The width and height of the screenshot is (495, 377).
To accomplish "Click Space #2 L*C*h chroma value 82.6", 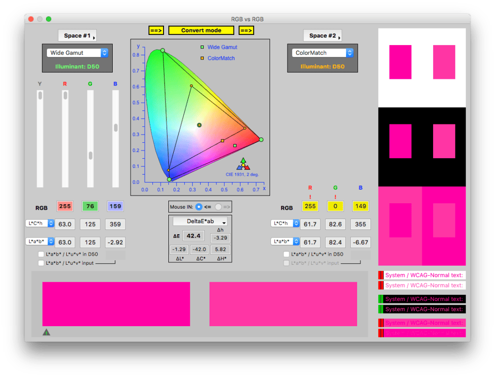I will [335, 224].
